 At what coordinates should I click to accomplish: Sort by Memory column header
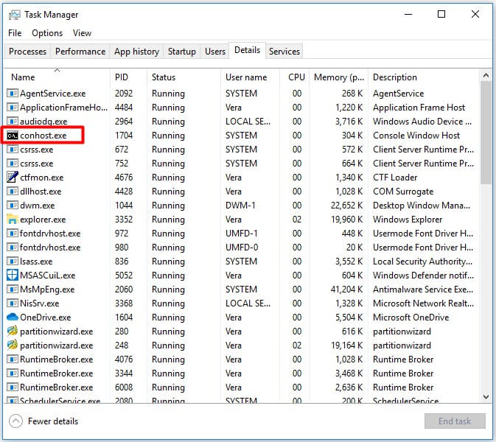[339, 77]
